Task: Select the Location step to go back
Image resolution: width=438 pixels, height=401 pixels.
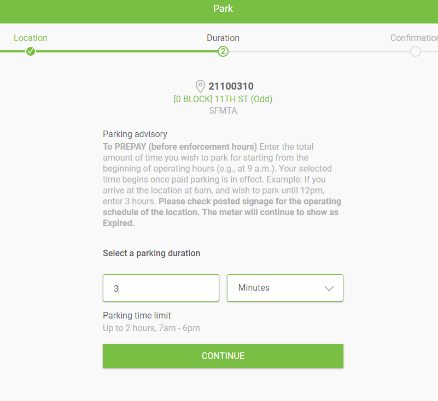Action: (x=31, y=38)
